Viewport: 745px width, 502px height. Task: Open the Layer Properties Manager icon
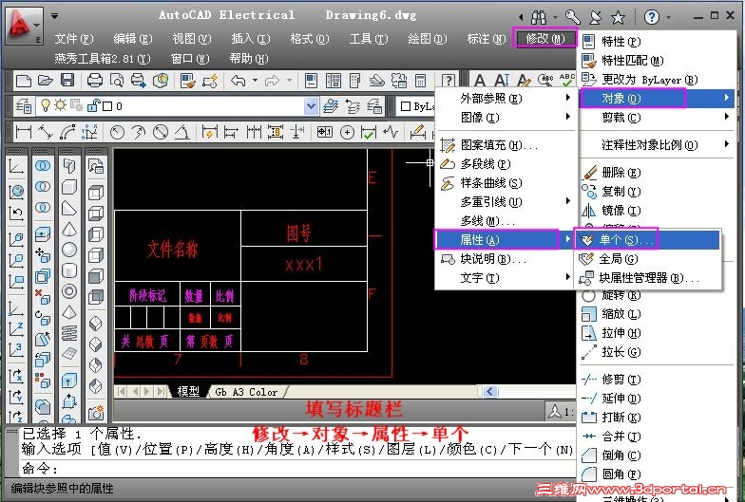(x=23, y=106)
